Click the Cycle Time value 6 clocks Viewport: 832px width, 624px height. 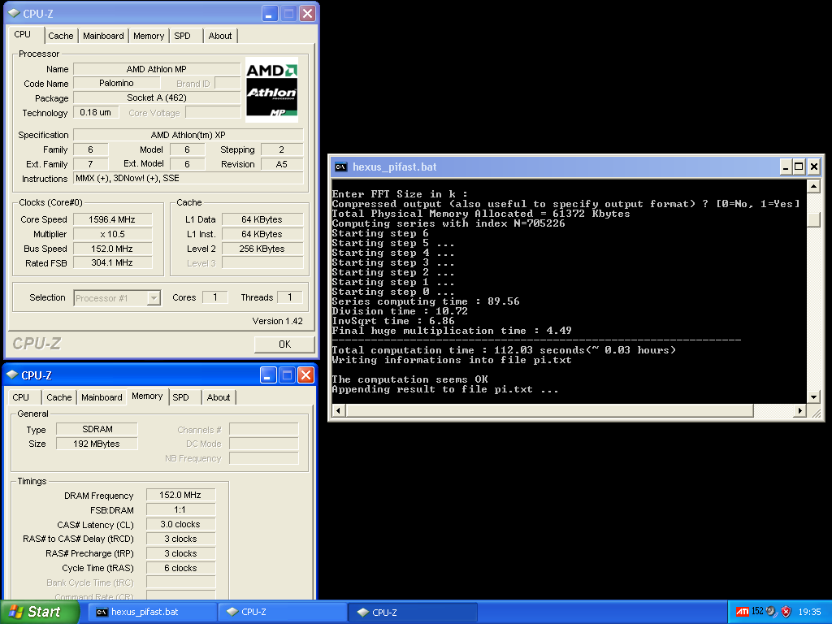click(x=180, y=568)
